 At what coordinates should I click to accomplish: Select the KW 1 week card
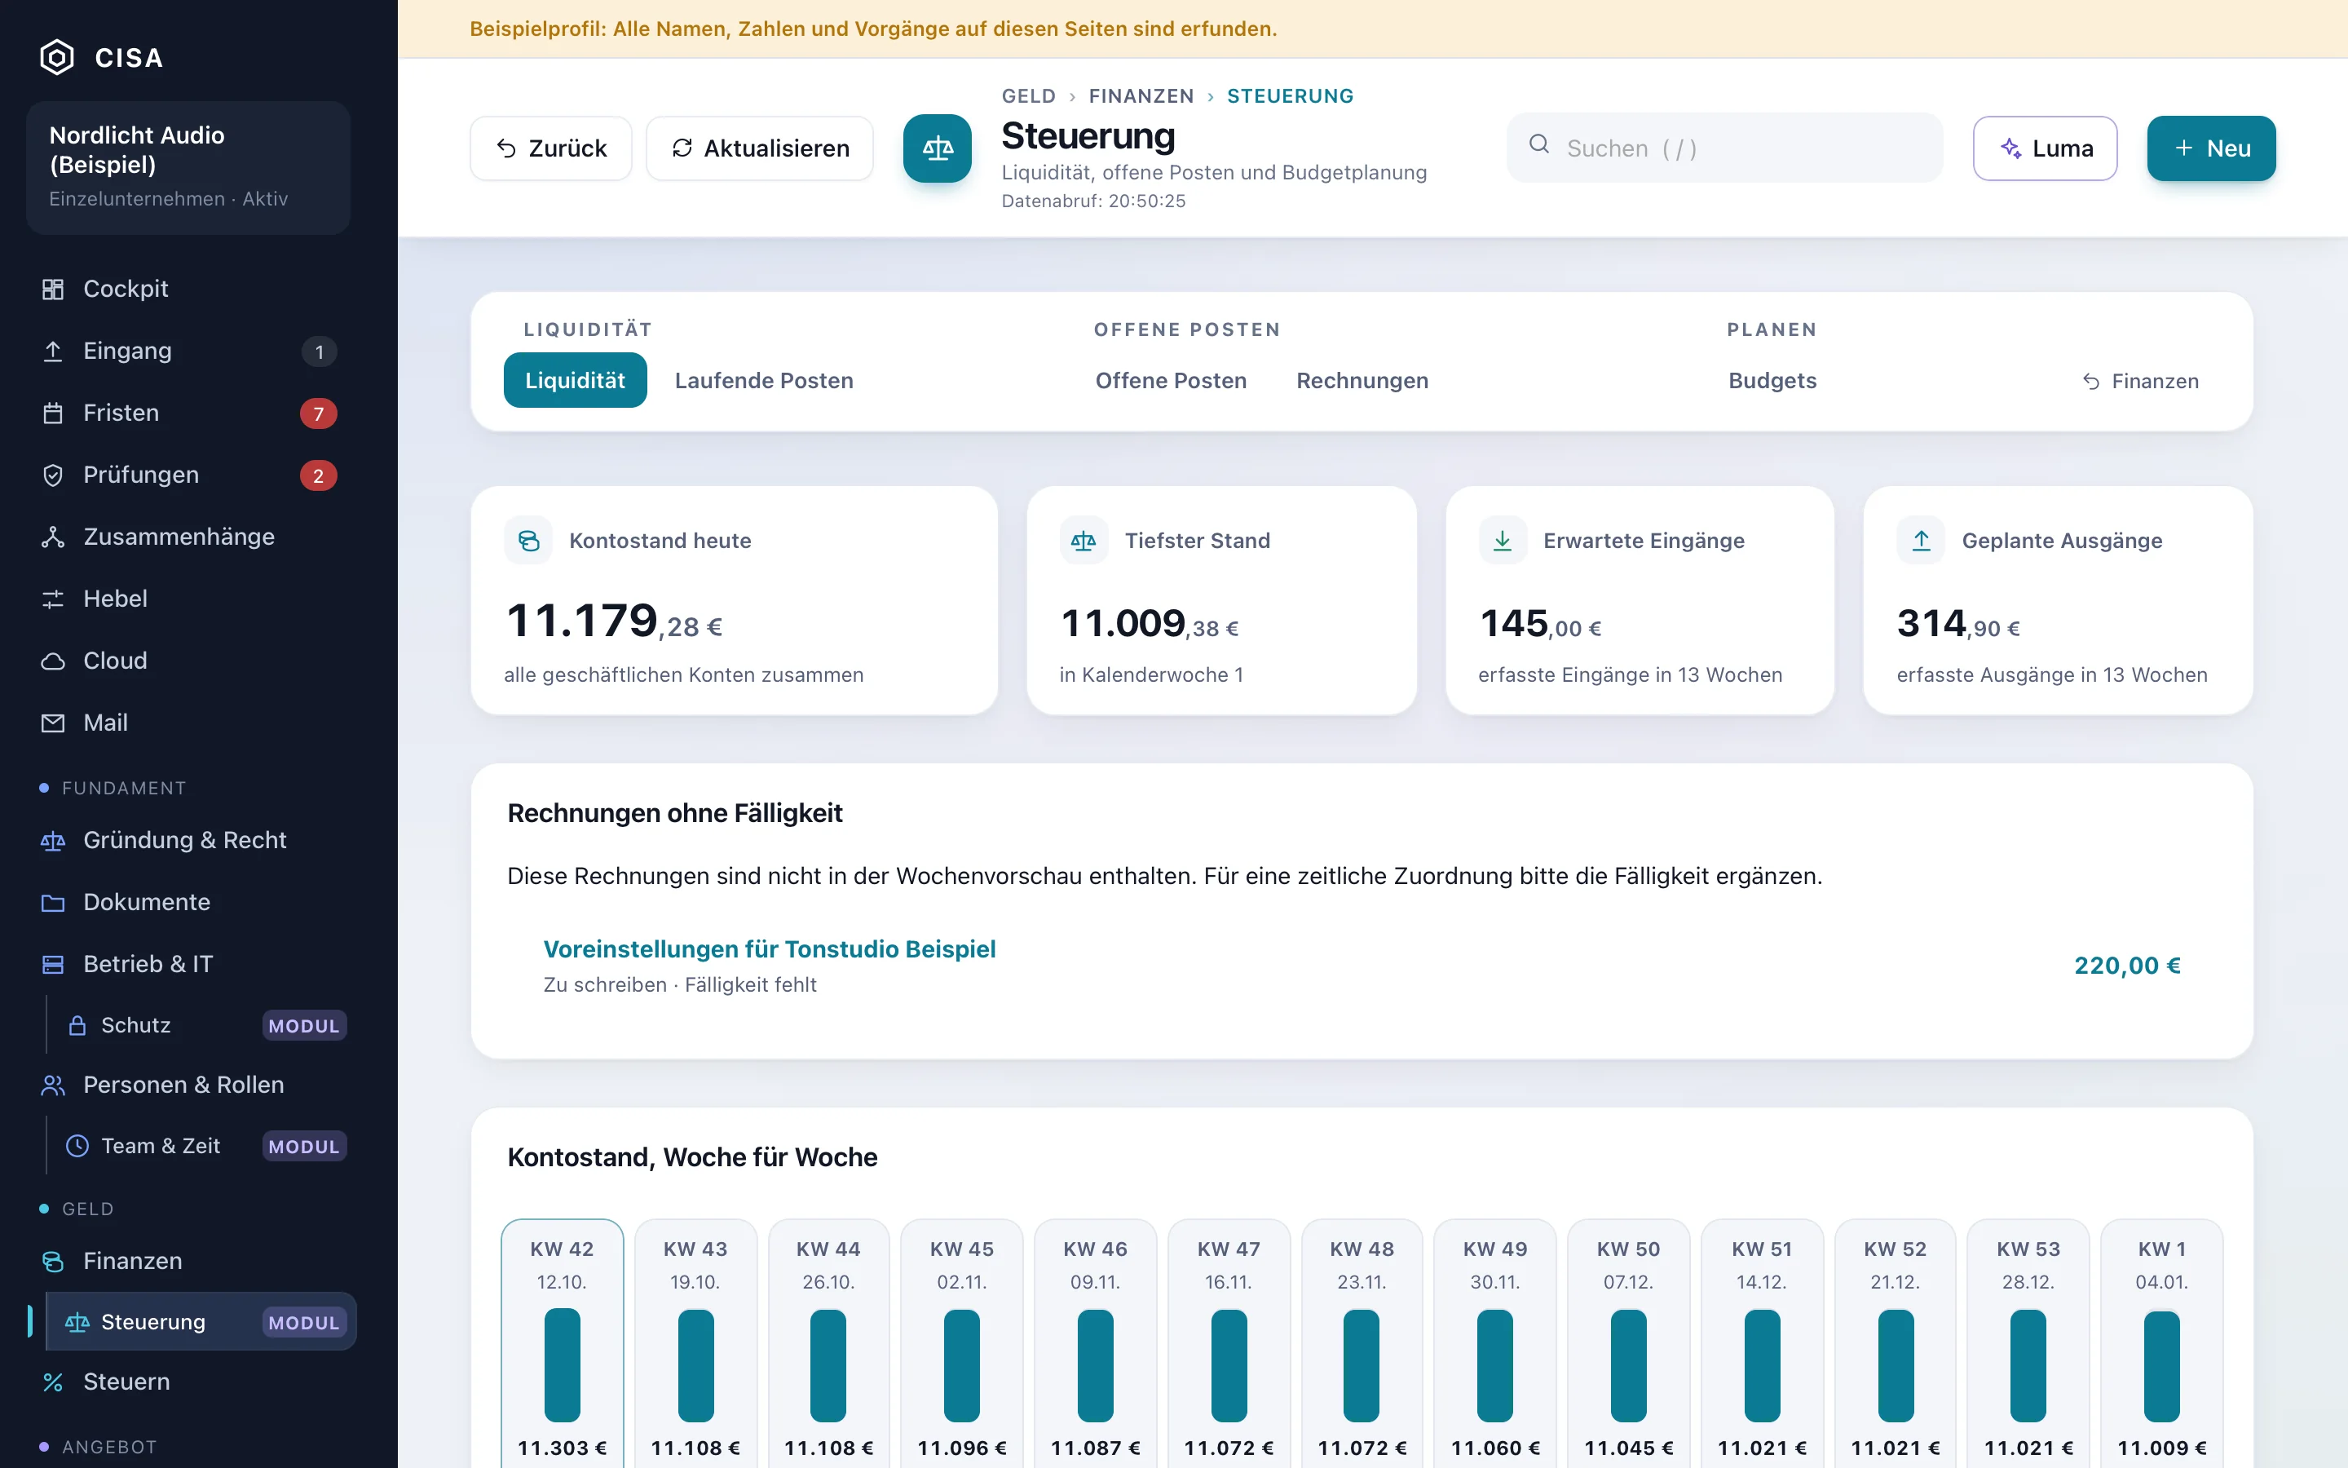pyautogui.click(x=2162, y=1345)
